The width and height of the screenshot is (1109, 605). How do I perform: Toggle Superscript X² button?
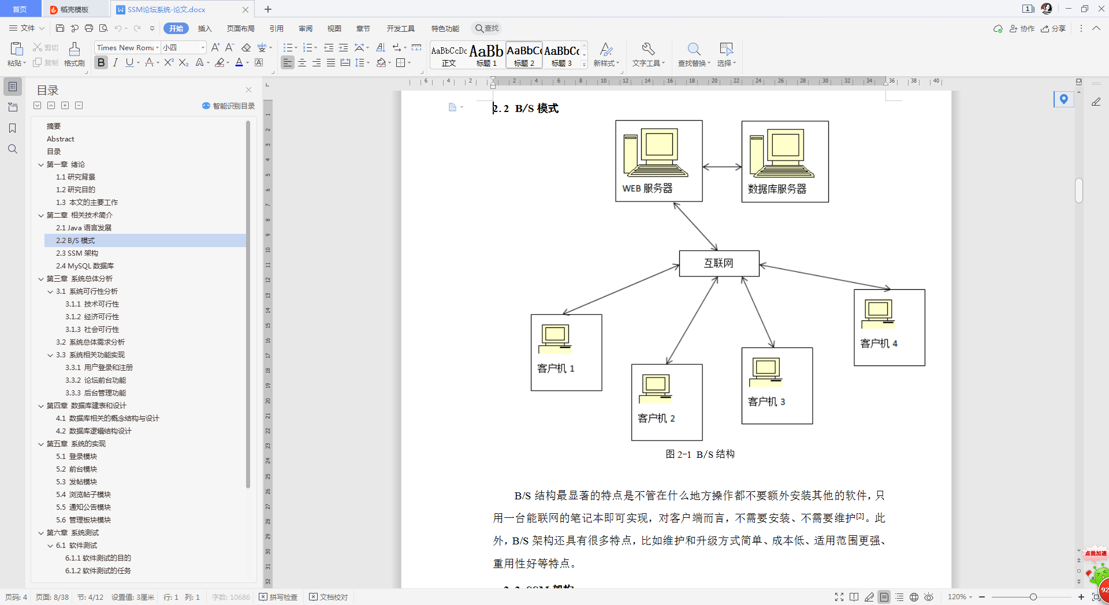[169, 62]
